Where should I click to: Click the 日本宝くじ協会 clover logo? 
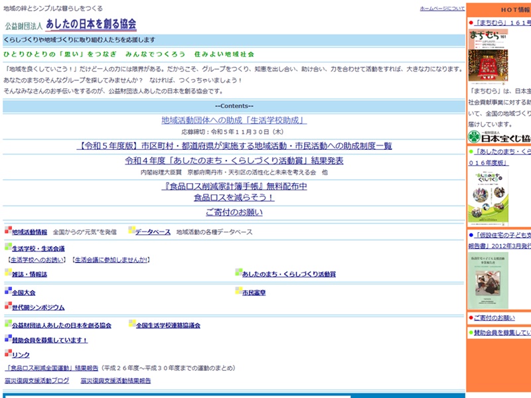474,137
